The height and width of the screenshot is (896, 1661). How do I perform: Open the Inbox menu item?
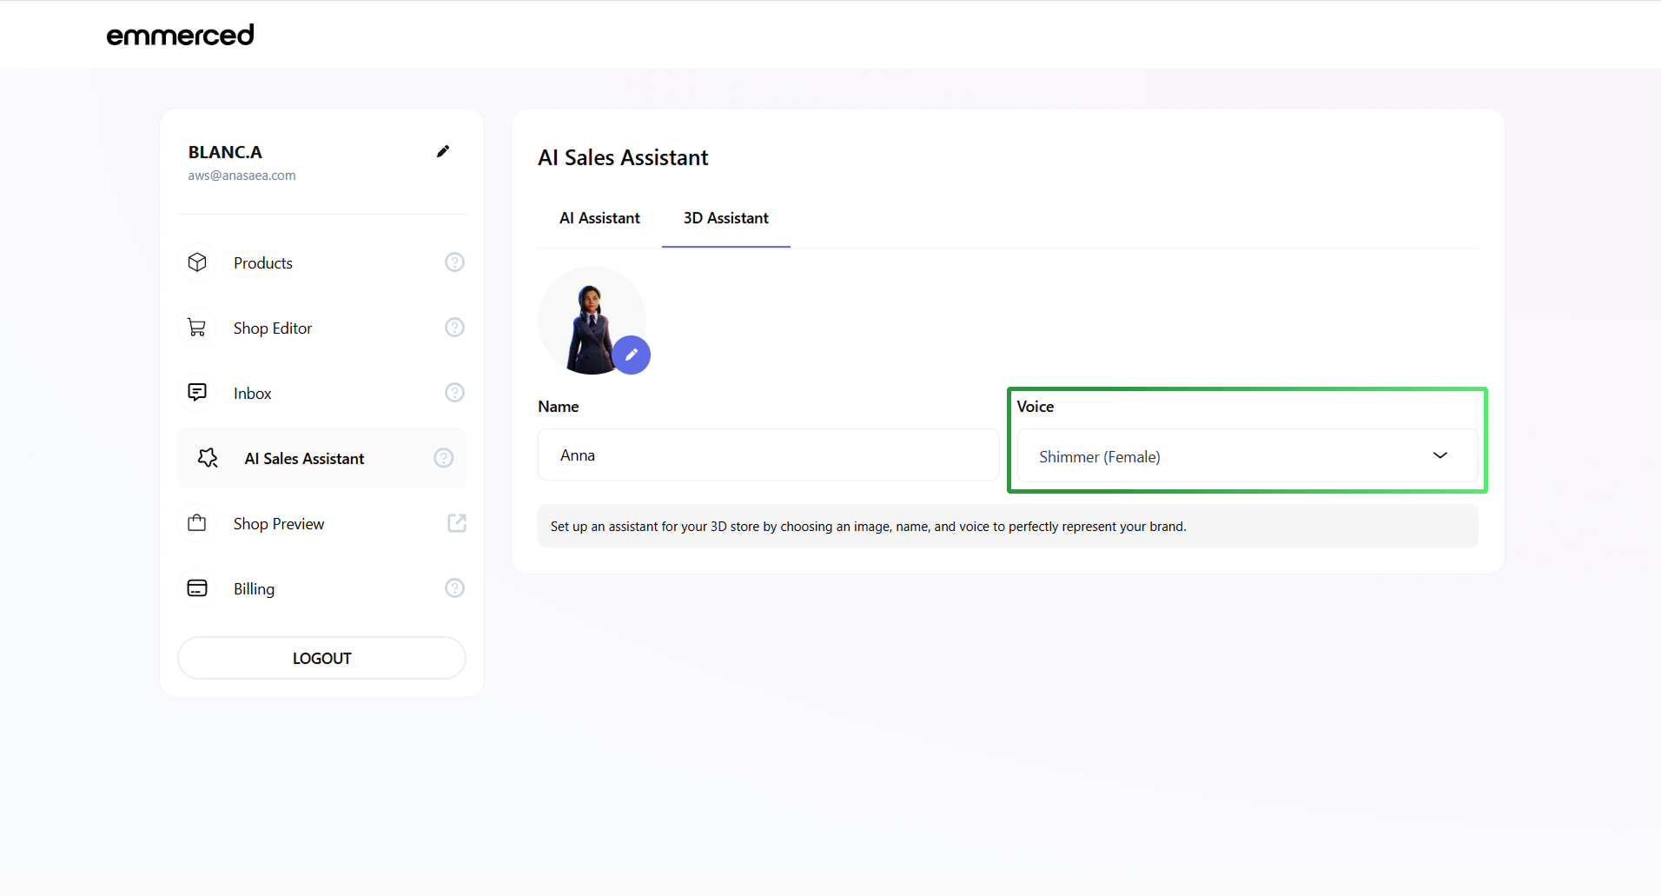(x=253, y=394)
